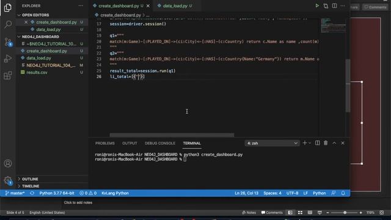This screenshot has height=220, width=391.
Task: Open the Problems panel tab
Action: coord(104,143)
